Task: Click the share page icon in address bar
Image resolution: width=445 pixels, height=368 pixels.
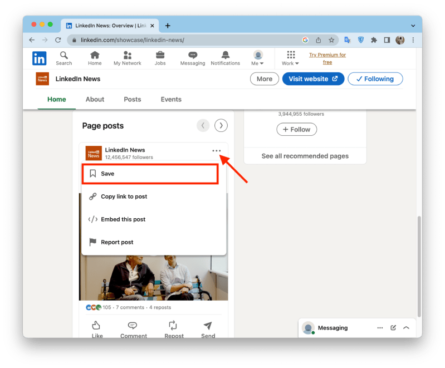Action: pyautogui.click(x=319, y=40)
